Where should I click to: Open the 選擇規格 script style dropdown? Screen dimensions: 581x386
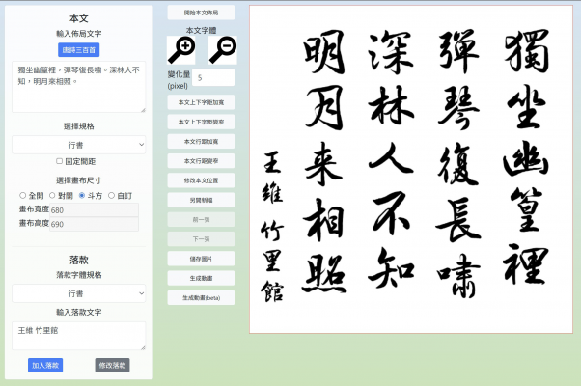(78, 144)
